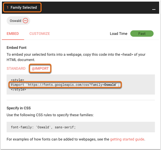Click the green Fast load time indicator
This screenshot has width=161, height=150.
pos(142,34)
